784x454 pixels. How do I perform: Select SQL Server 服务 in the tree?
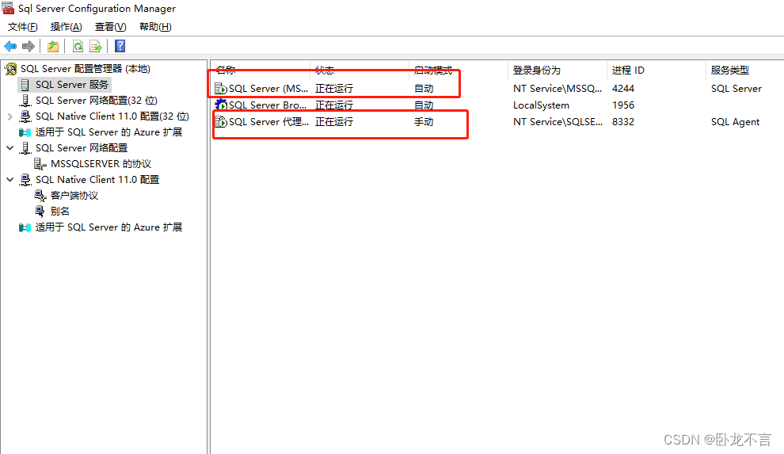pos(71,85)
